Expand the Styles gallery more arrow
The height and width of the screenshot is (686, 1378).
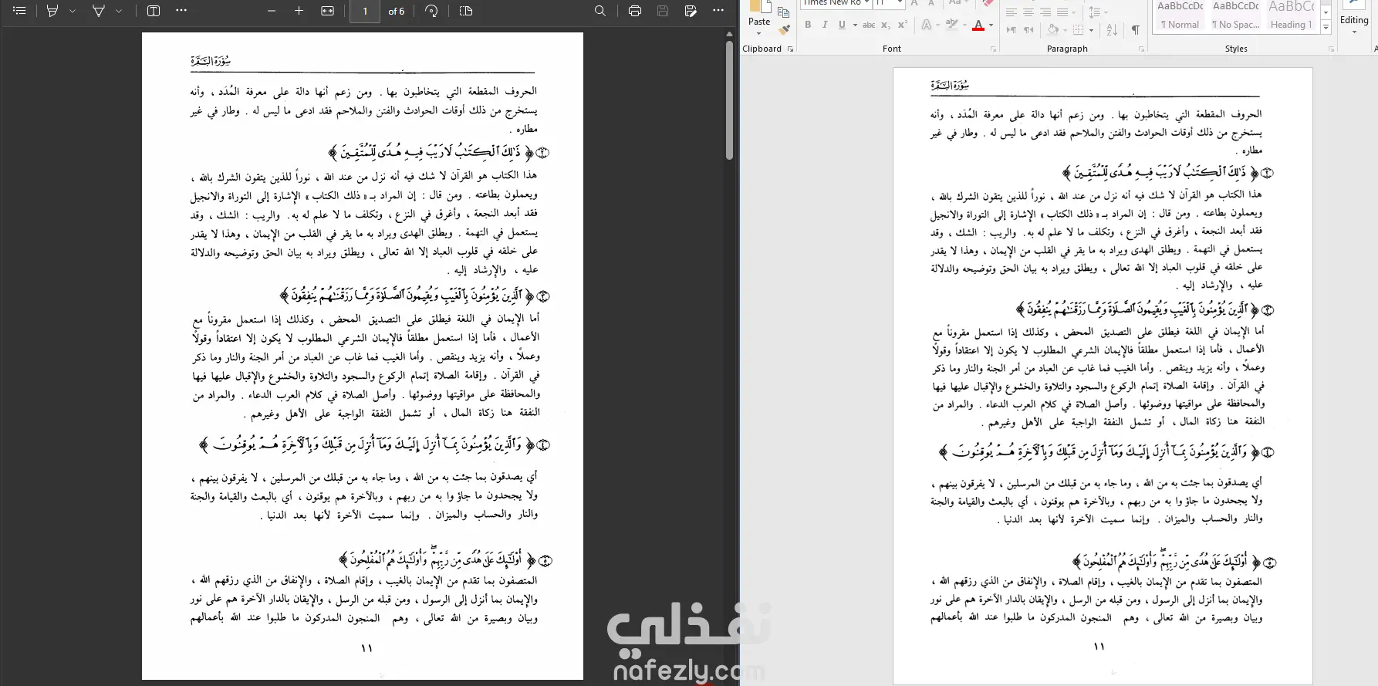coord(1326,28)
